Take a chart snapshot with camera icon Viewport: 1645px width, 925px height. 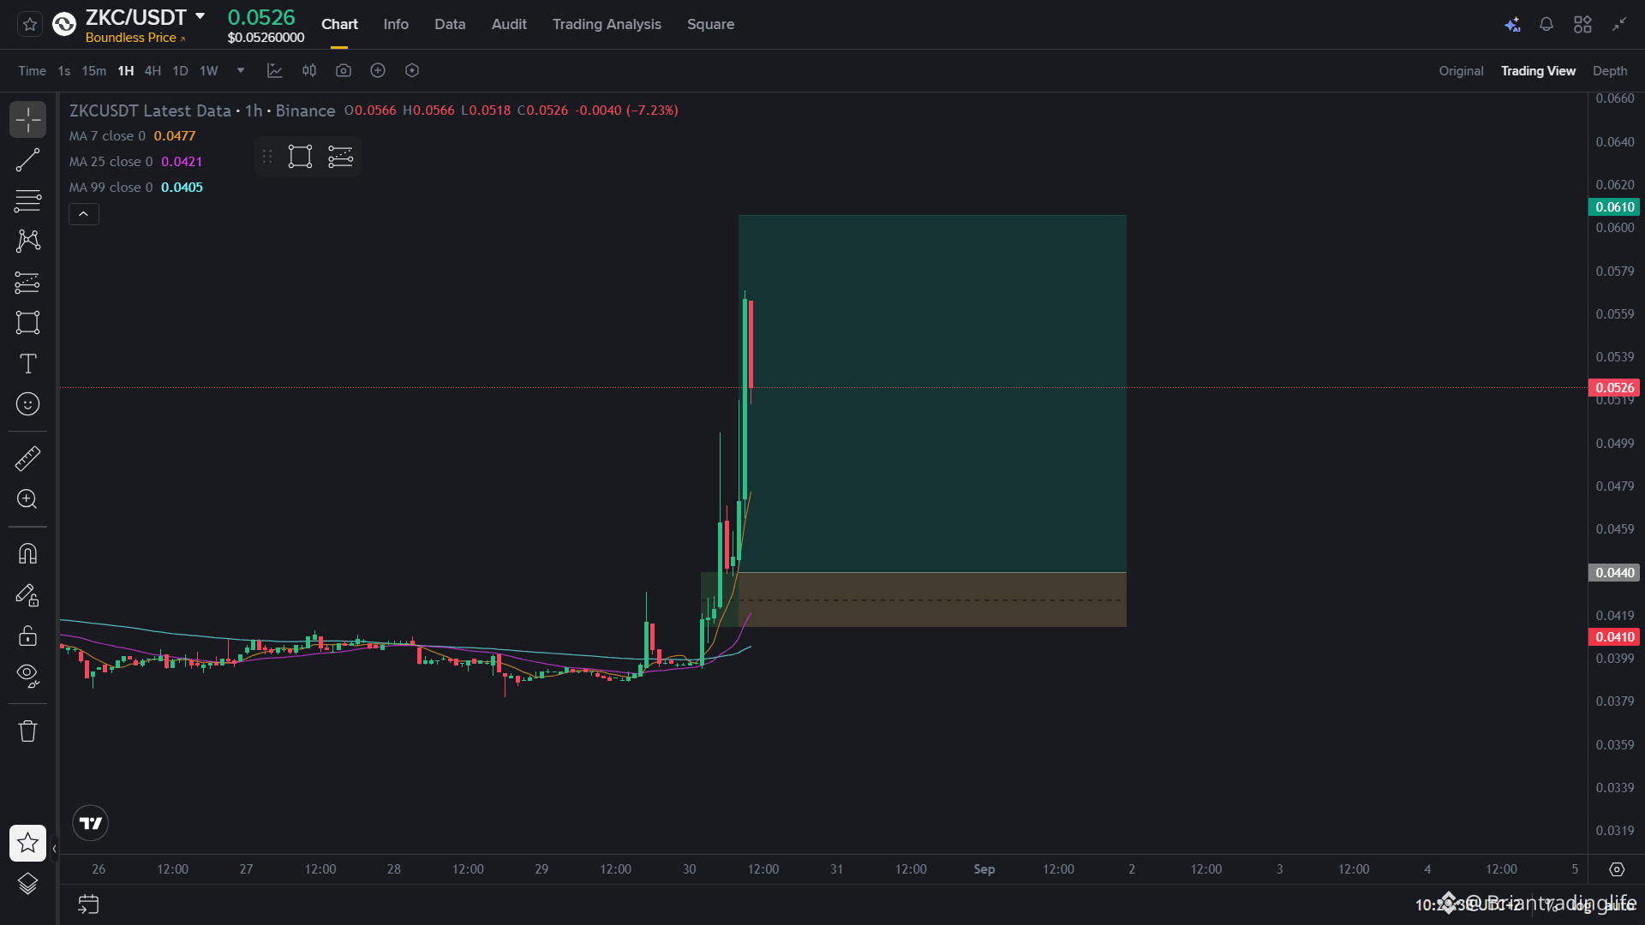tap(344, 70)
